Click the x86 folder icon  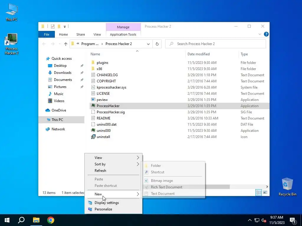[93, 69]
